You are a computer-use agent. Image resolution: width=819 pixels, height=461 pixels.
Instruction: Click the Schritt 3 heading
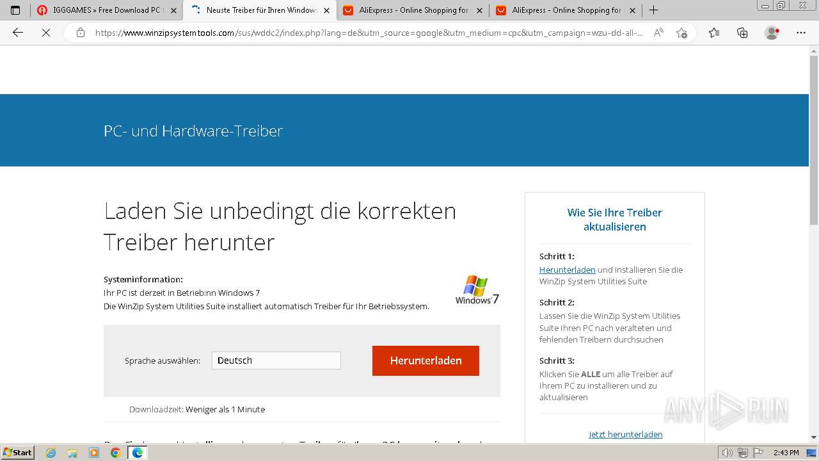[x=557, y=360]
